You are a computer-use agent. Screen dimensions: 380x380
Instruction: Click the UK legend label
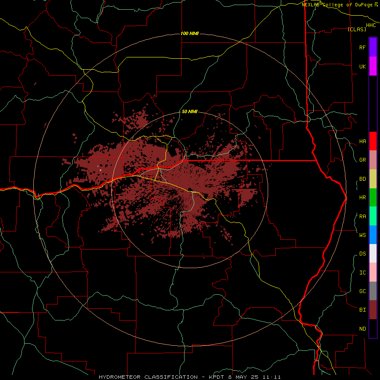(362, 66)
